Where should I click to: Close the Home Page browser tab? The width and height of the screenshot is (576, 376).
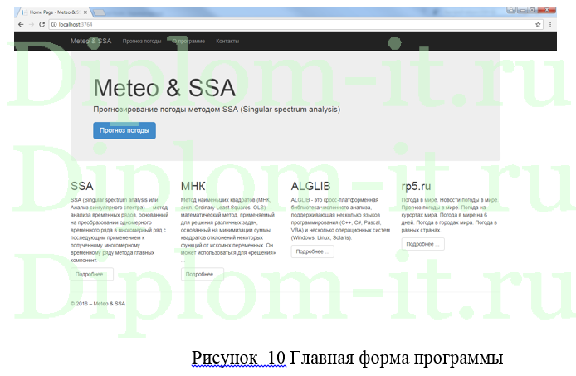click(x=85, y=12)
